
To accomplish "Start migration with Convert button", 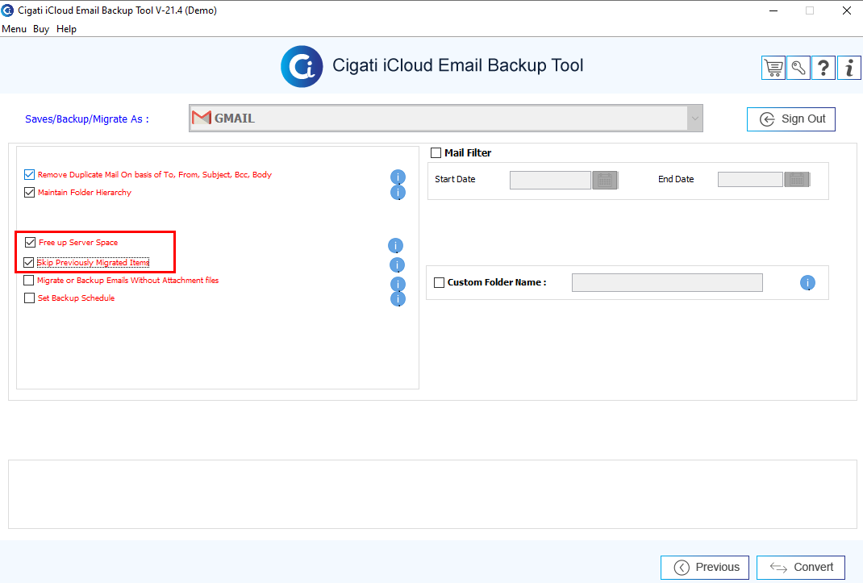I will 801,568.
